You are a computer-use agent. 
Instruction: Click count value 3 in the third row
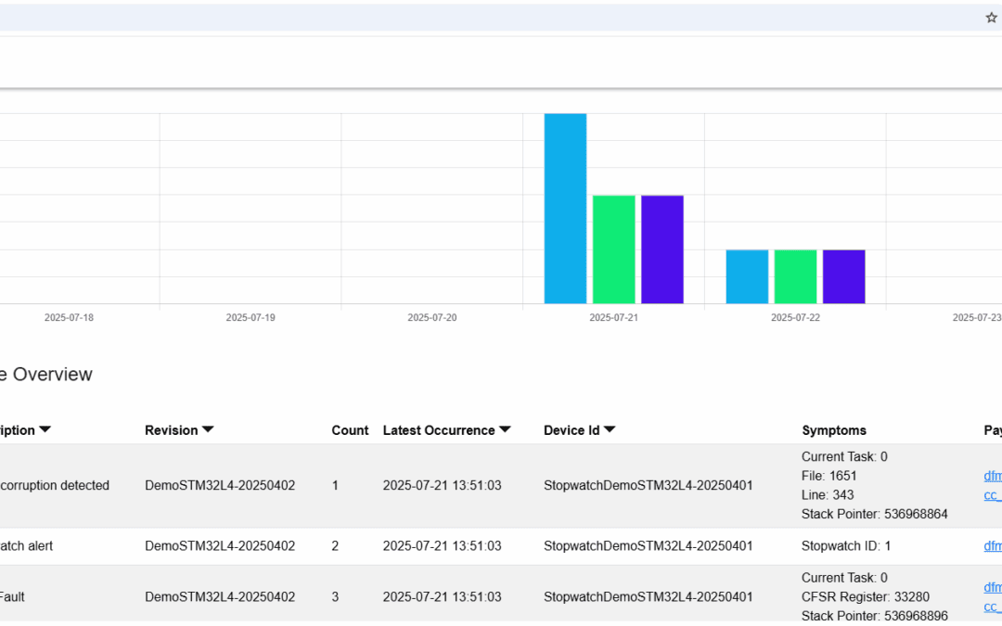pos(335,597)
